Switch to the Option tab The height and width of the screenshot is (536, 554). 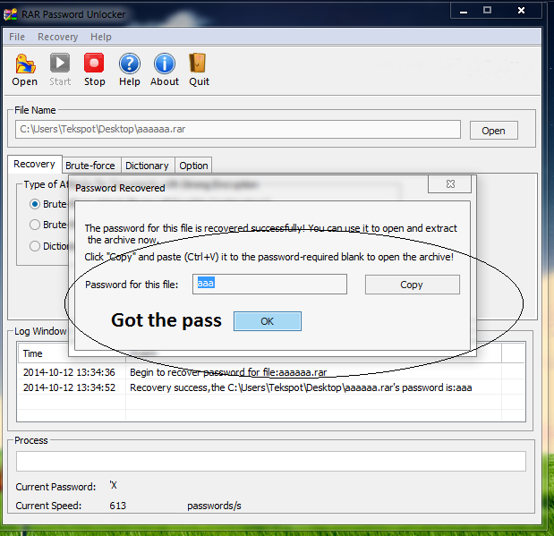click(x=193, y=166)
